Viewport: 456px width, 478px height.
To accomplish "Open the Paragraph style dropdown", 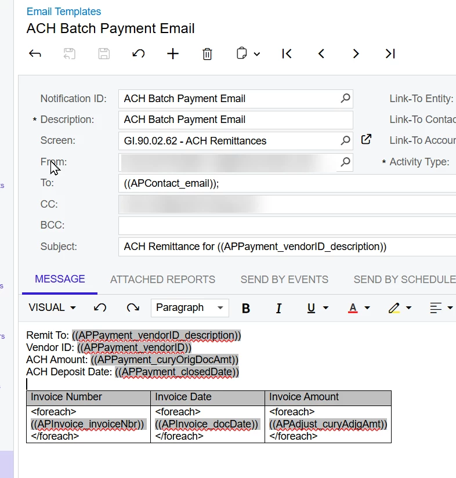I will tap(190, 307).
